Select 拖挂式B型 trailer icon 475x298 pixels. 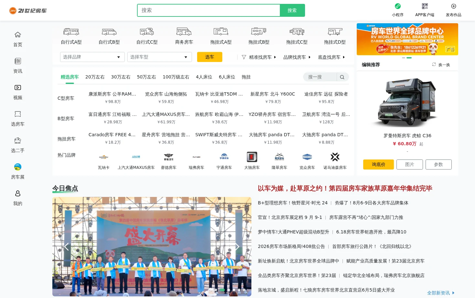tap(259, 32)
